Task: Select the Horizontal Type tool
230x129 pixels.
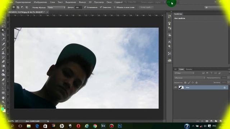Action: pyautogui.click(x=3, y=84)
